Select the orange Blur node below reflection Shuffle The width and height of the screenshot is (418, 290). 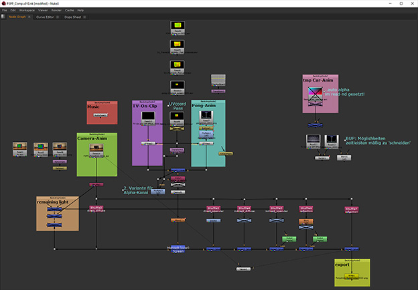coord(305,220)
